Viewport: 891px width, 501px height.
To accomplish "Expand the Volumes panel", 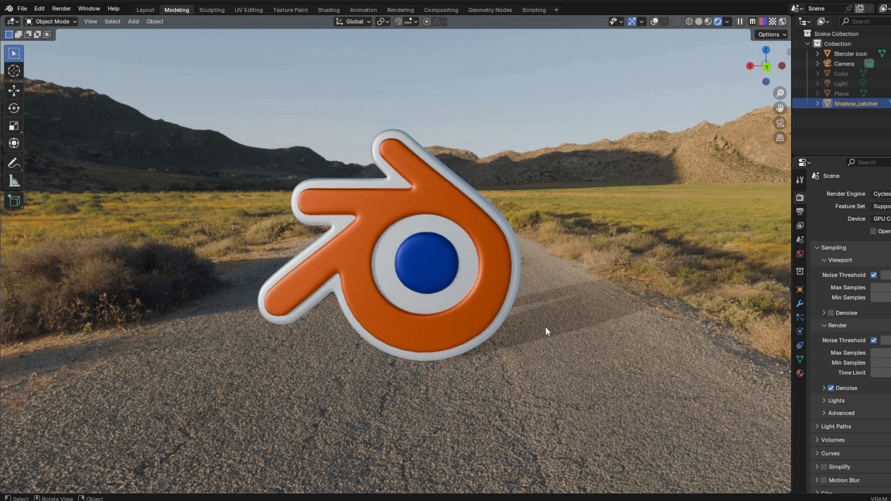I will point(817,440).
